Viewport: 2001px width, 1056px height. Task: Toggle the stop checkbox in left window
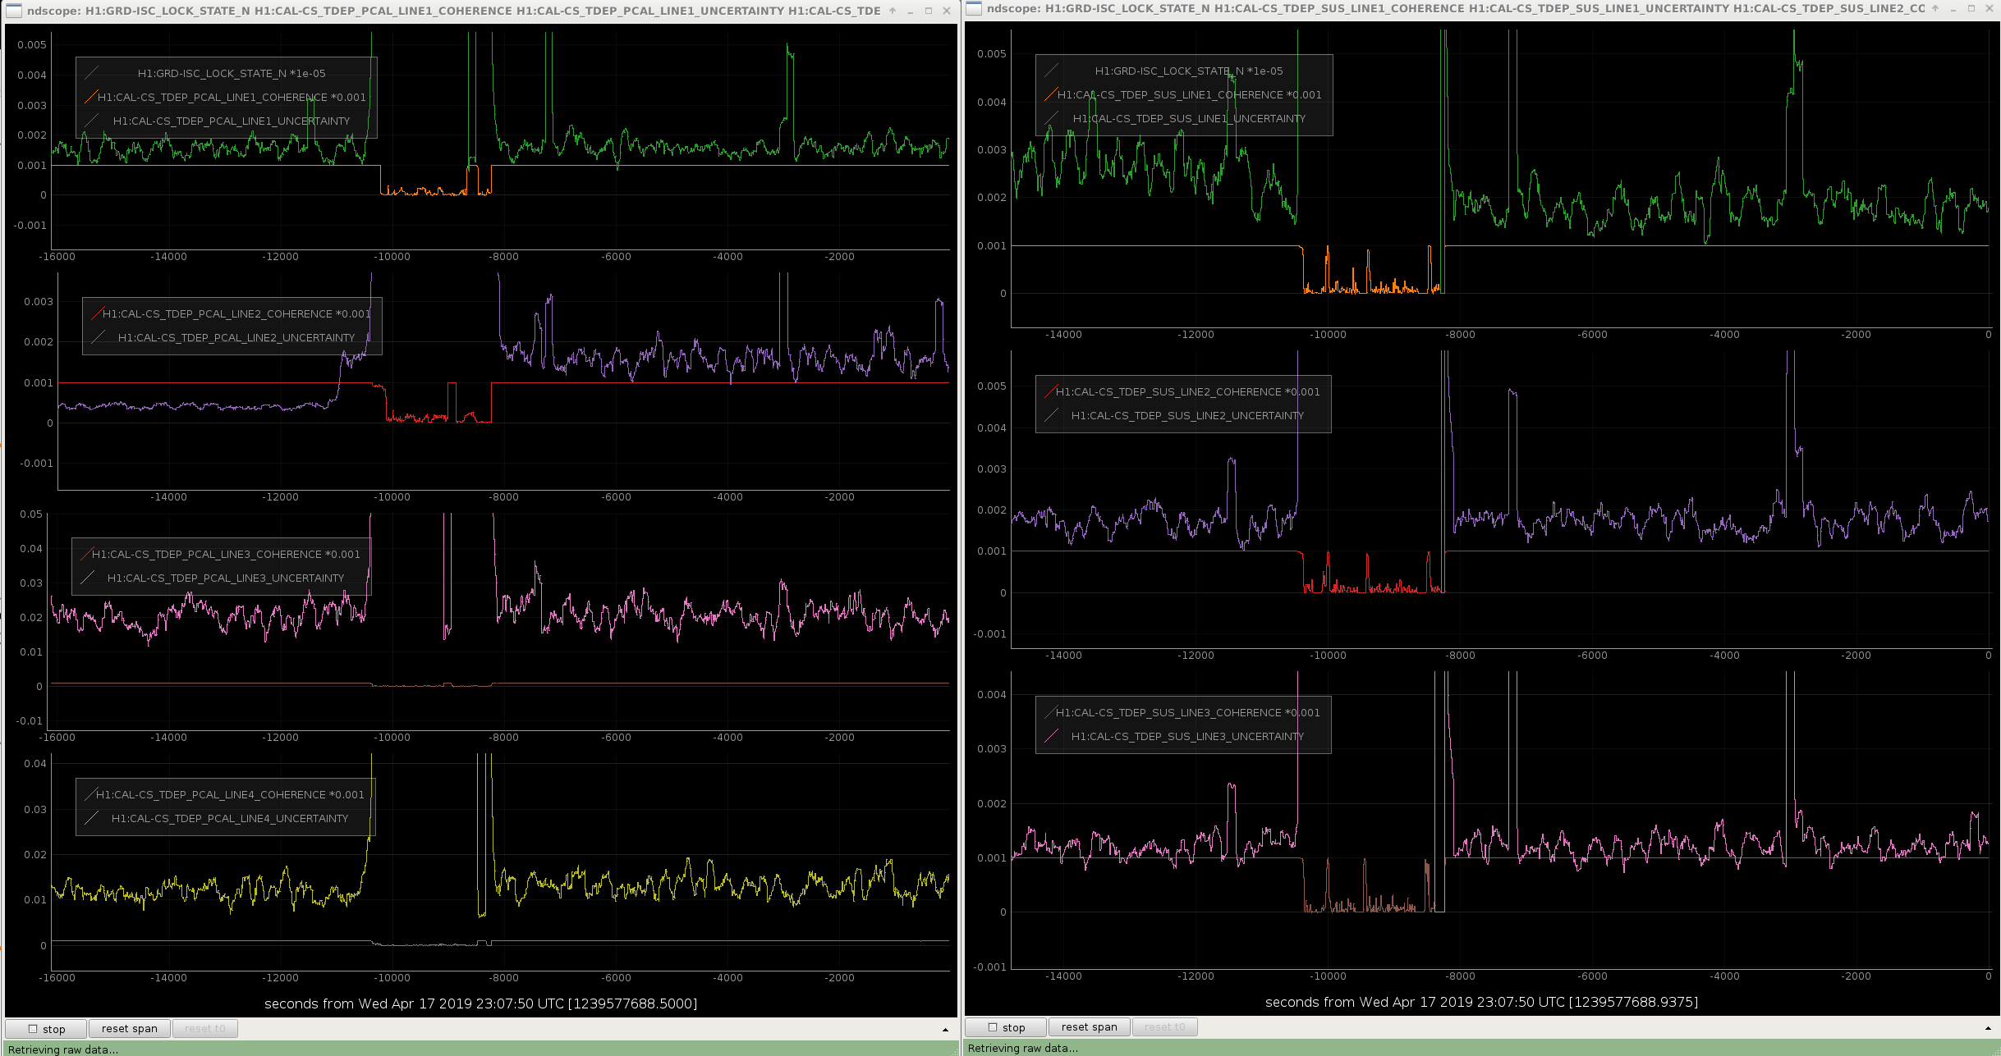34,1028
